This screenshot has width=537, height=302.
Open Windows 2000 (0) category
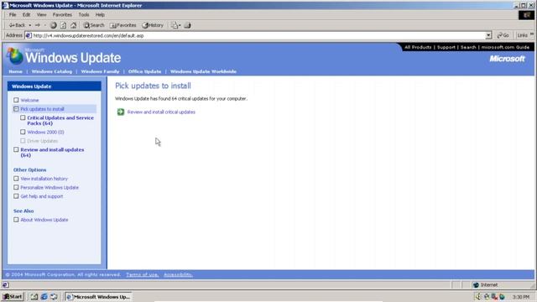[45, 133]
